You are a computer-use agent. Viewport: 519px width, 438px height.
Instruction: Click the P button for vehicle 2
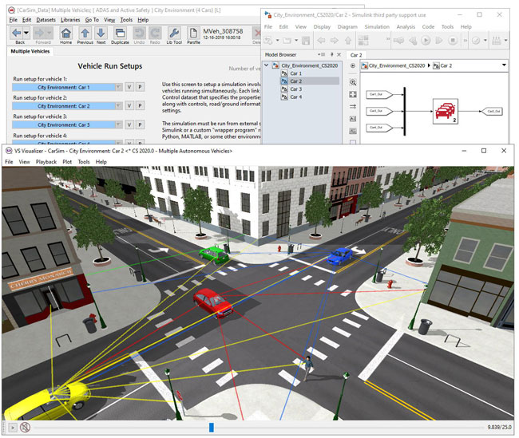(x=140, y=106)
